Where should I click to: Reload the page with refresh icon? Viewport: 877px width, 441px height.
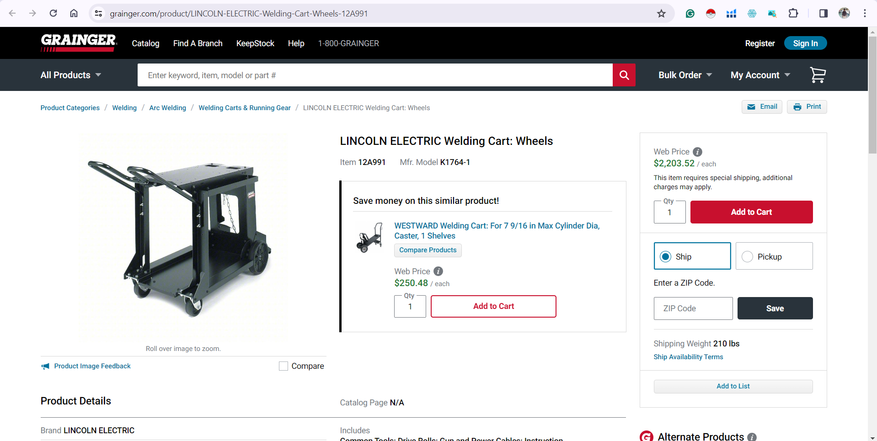[x=53, y=13]
